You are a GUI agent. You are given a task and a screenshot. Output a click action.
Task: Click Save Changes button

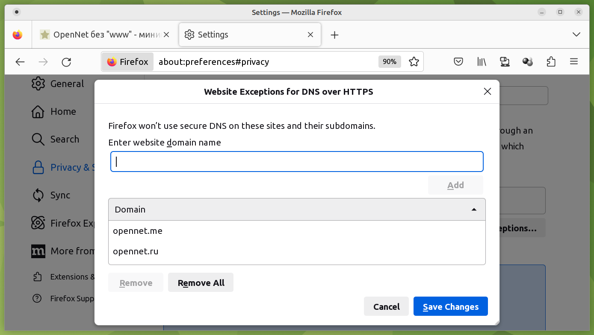click(x=451, y=306)
